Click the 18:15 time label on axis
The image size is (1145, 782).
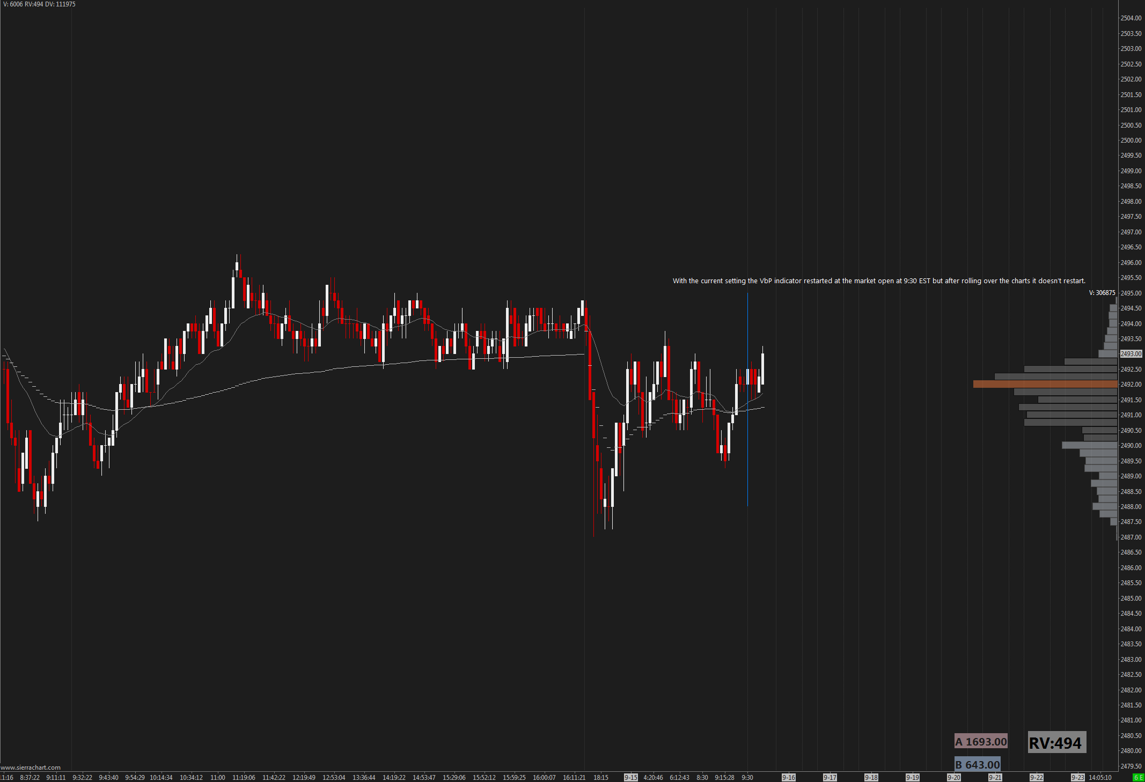tap(600, 777)
